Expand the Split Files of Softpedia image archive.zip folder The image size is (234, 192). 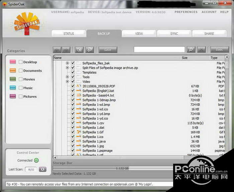(x=67, y=68)
